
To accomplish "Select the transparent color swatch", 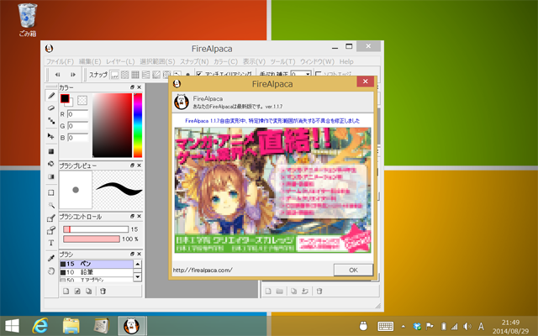I will coord(82,100).
